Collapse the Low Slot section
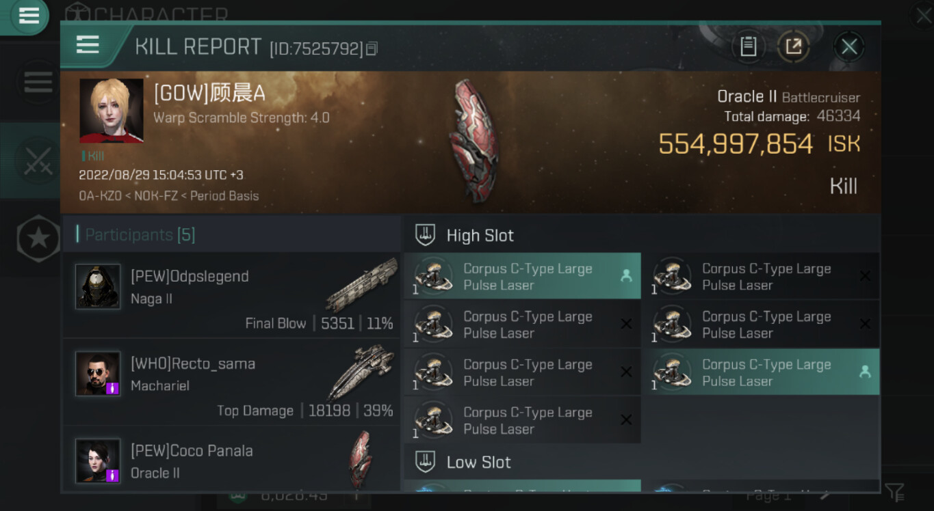Viewport: 934px width, 511px height. pos(478,462)
